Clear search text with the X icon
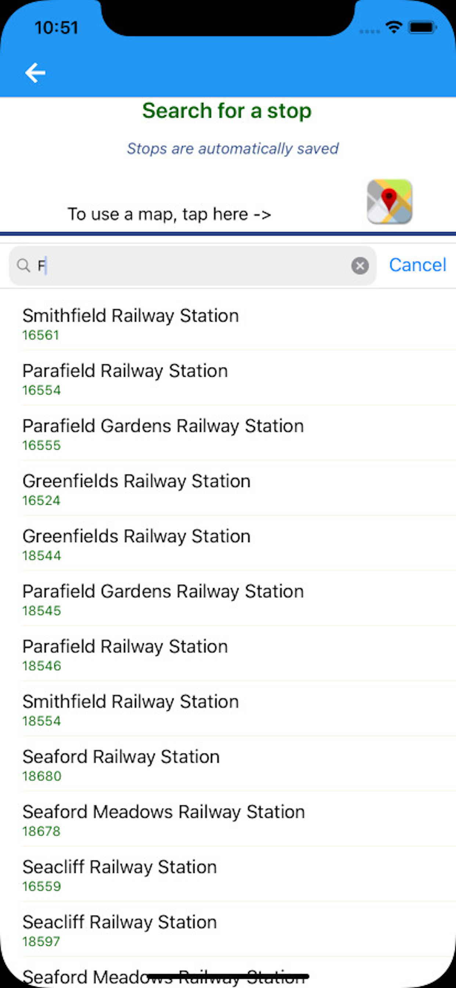This screenshot has width=456, height=988. [360, 265]
